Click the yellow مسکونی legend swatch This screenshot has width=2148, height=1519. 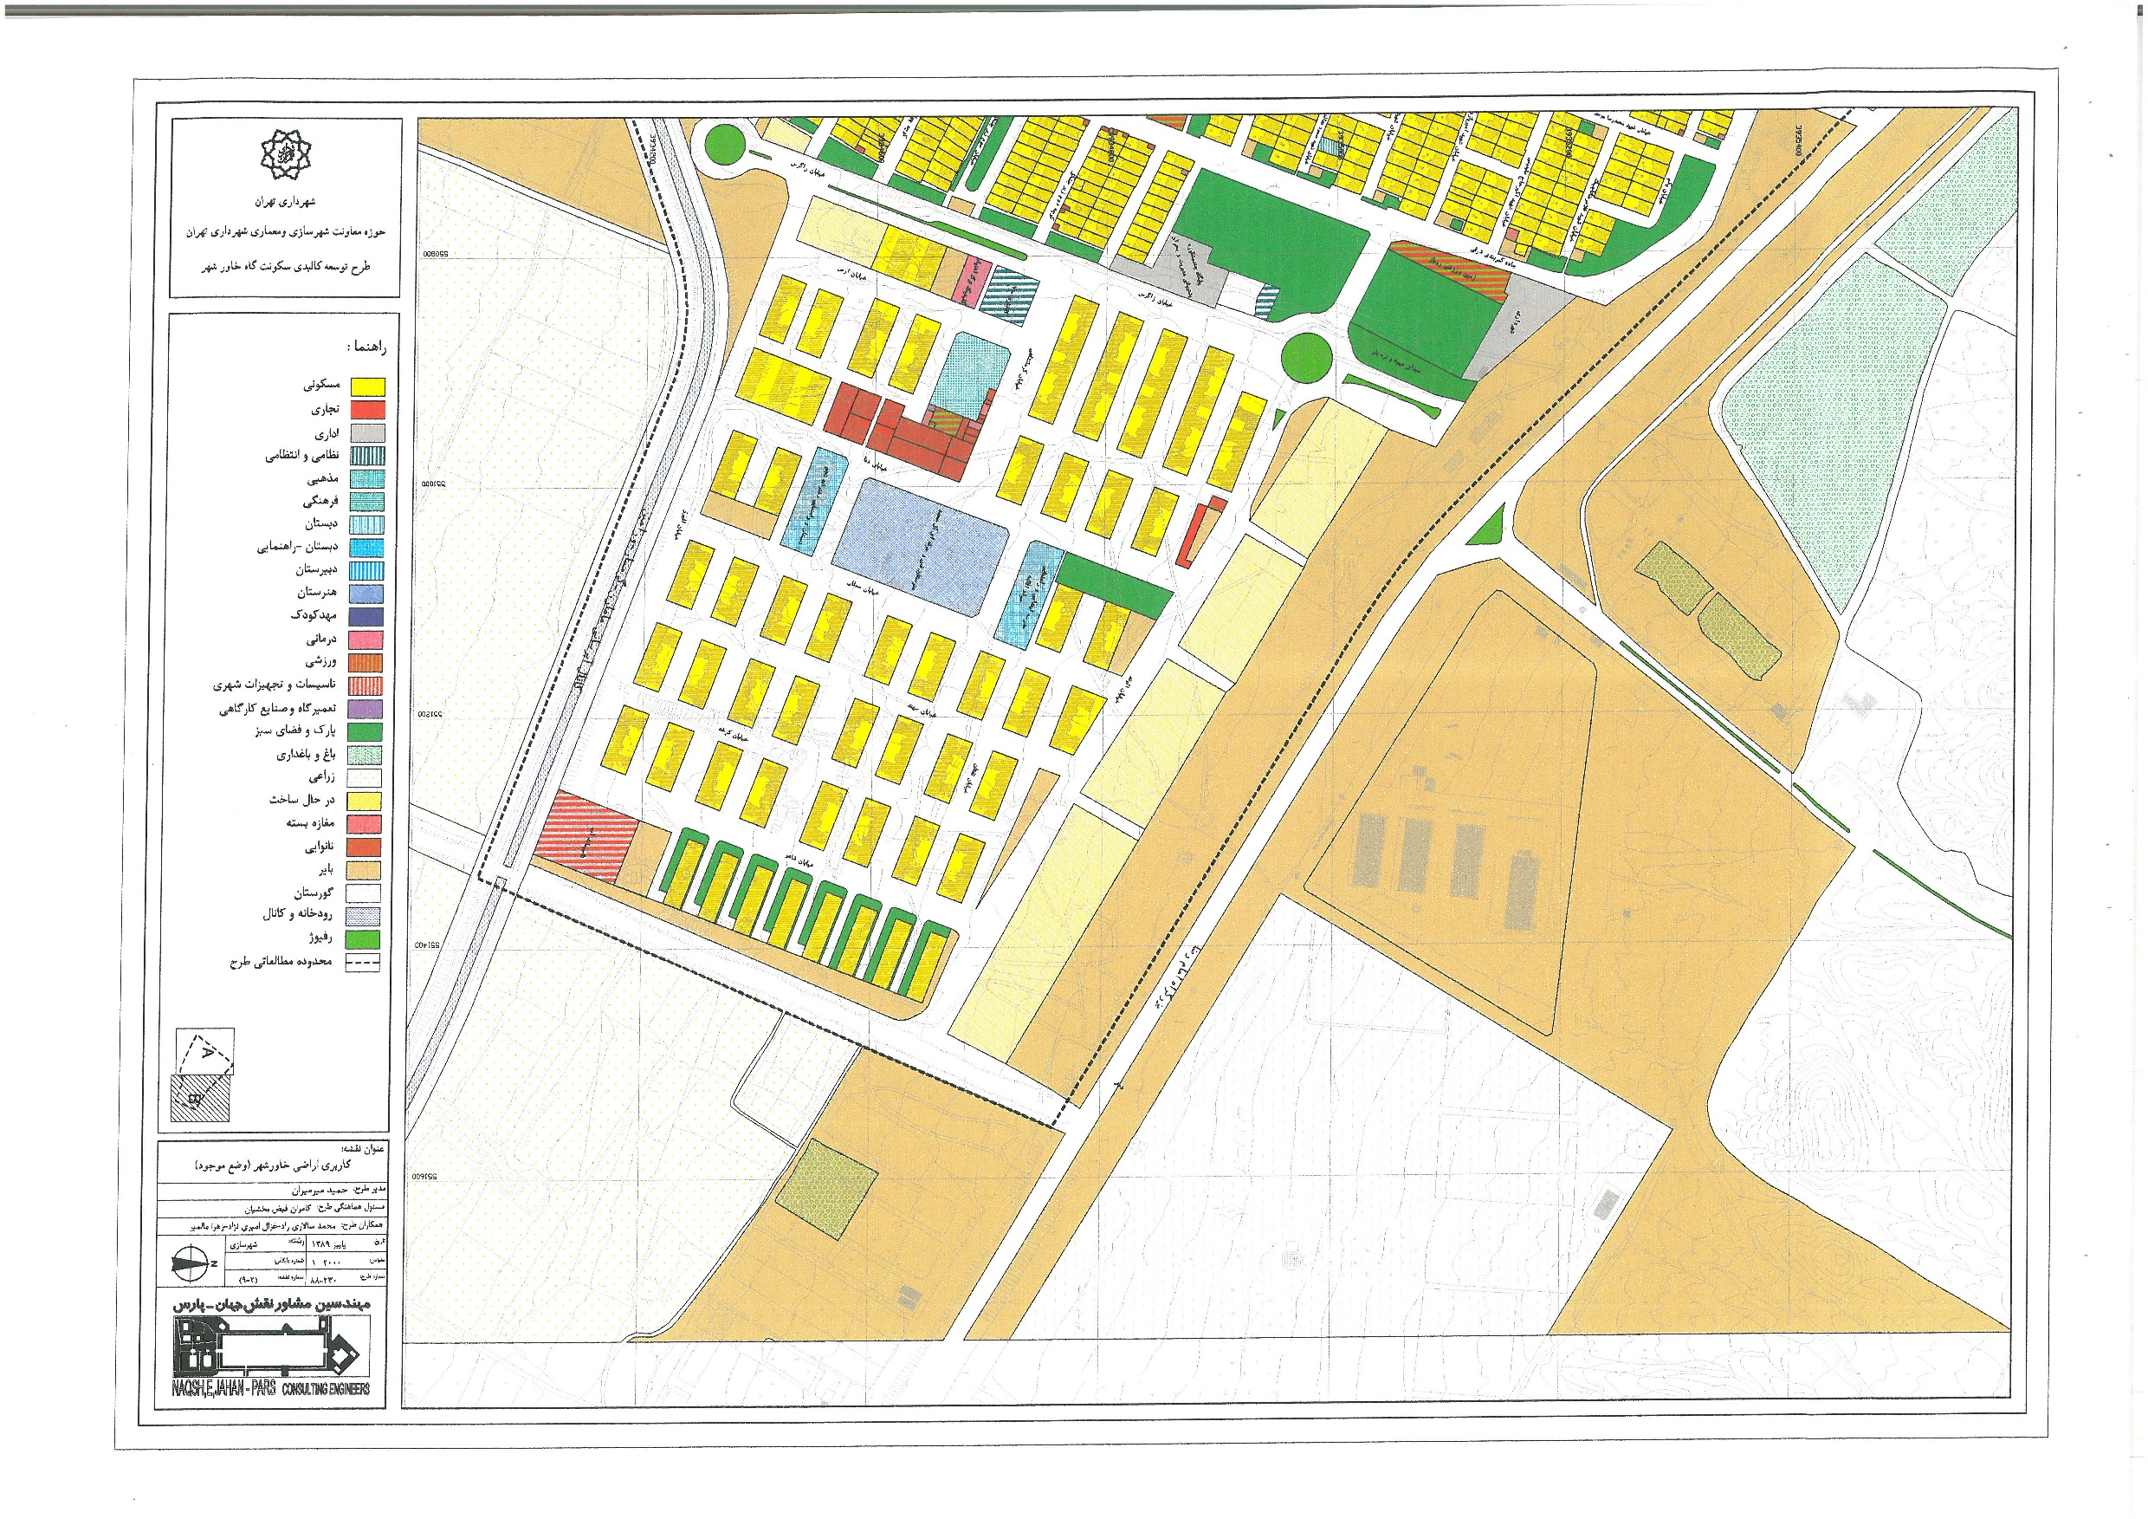pyautogui.click(x=367, y=386)
